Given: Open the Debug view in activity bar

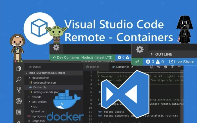Looking at the screenshot, I should pyautogui.click(x=19, y=101).
